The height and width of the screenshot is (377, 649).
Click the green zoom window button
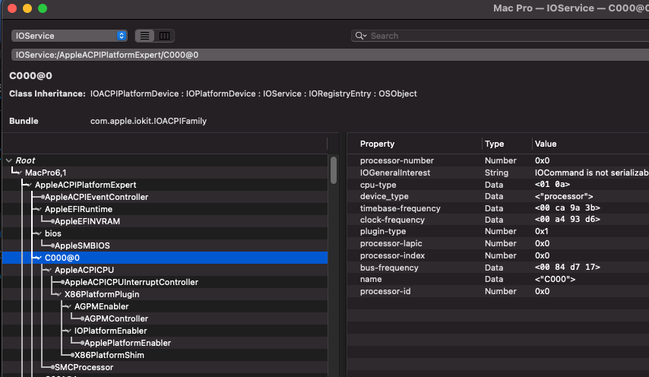tap(43, 8)
